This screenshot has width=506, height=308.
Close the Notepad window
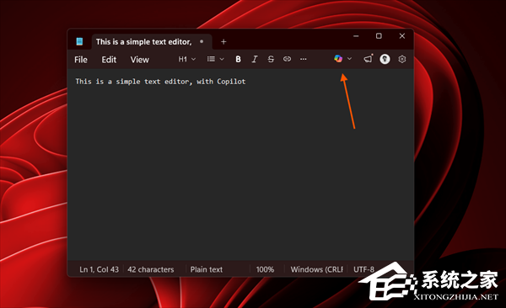click(402, 36)
